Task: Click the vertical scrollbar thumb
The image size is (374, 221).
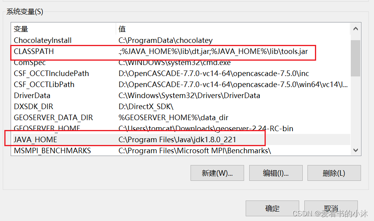Action: 355,58
